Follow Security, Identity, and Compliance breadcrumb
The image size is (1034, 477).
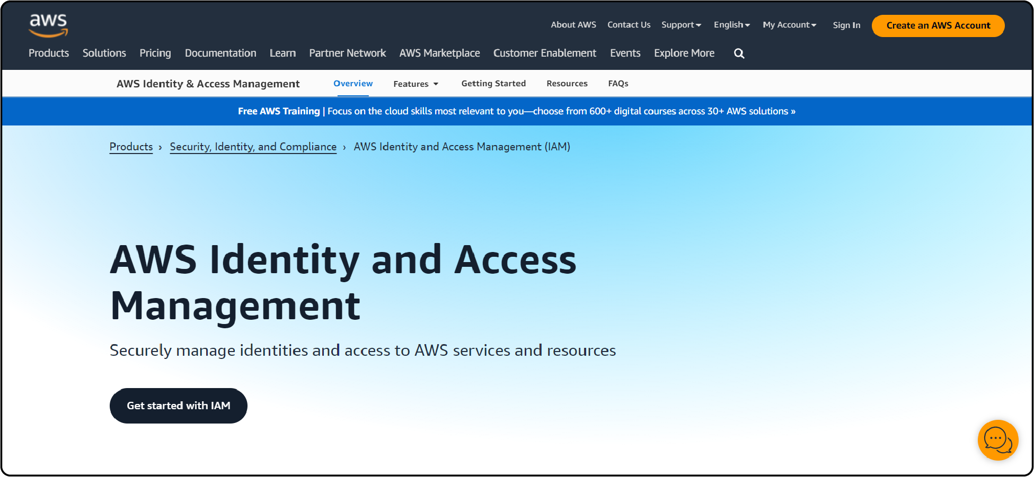pyautogui.click(x=253, y=147)
